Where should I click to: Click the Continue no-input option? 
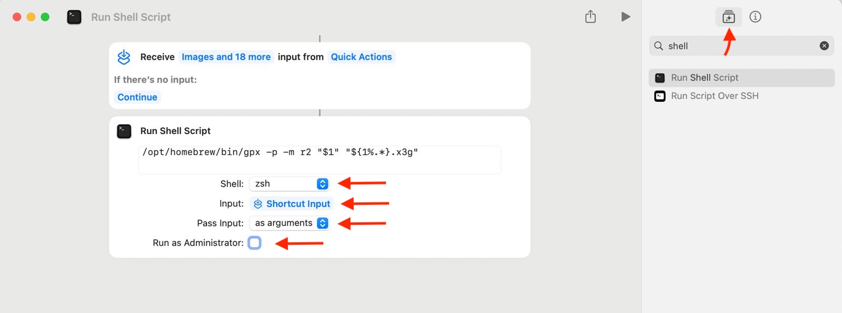tap(137, 97)
